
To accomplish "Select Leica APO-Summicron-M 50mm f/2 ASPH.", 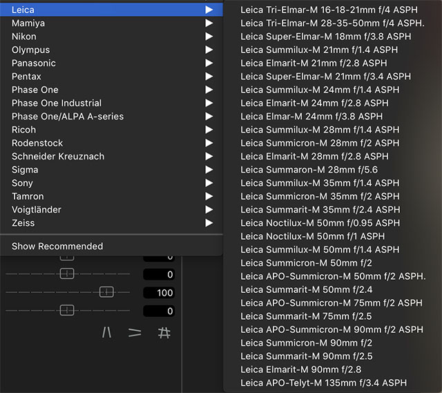I will pyautogui.click(x=332, y=276).
